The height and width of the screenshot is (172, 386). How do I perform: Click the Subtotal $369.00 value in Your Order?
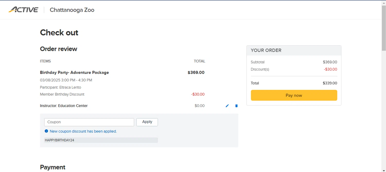click(x=330, y=62)
